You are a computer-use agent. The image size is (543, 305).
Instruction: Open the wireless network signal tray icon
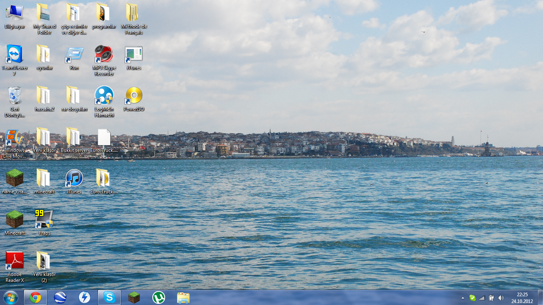tap(482, 297)
